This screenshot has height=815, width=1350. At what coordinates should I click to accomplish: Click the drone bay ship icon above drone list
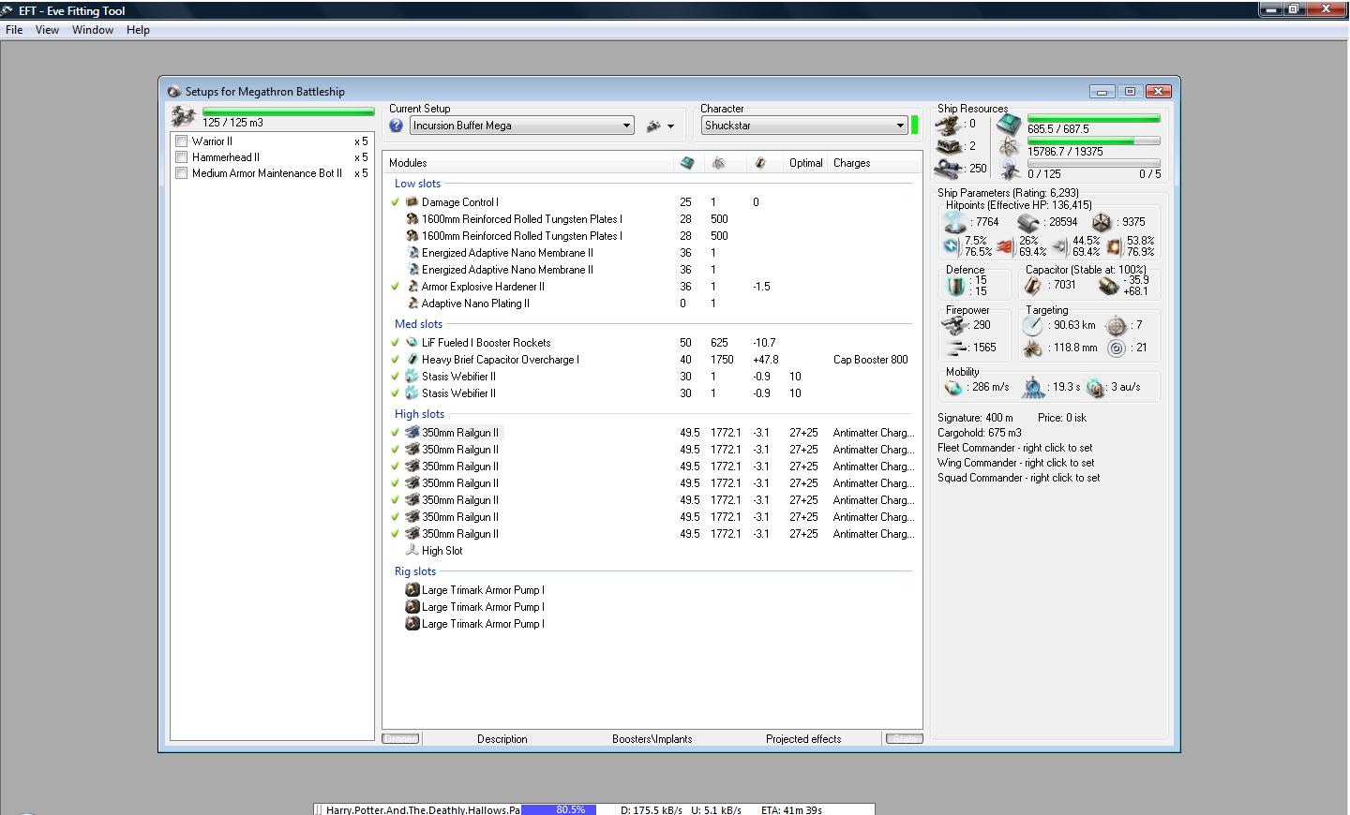tap(184, 117)
